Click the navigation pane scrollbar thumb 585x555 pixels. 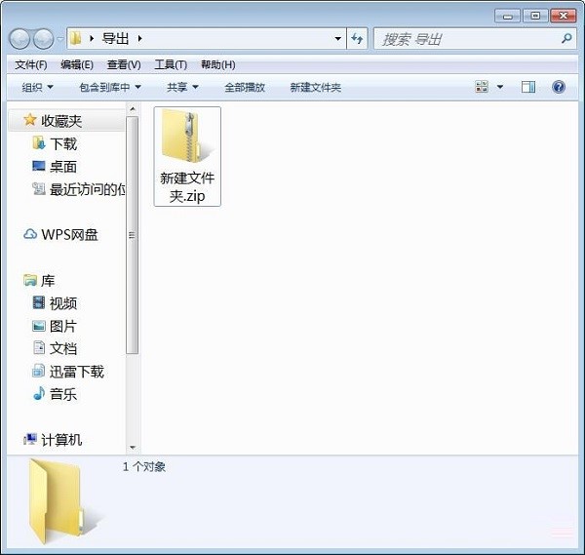pos(132,235)
